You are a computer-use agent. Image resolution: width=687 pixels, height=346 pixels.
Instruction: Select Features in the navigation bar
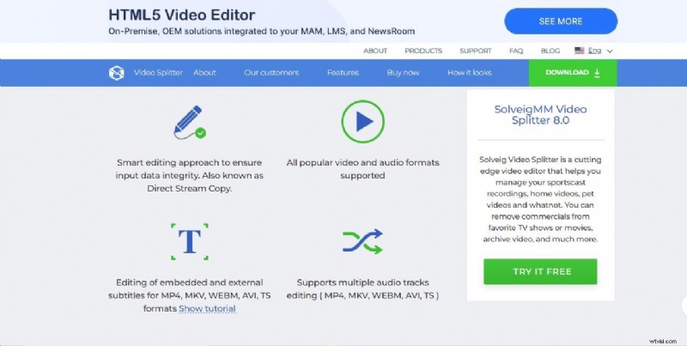click(343, 73)
